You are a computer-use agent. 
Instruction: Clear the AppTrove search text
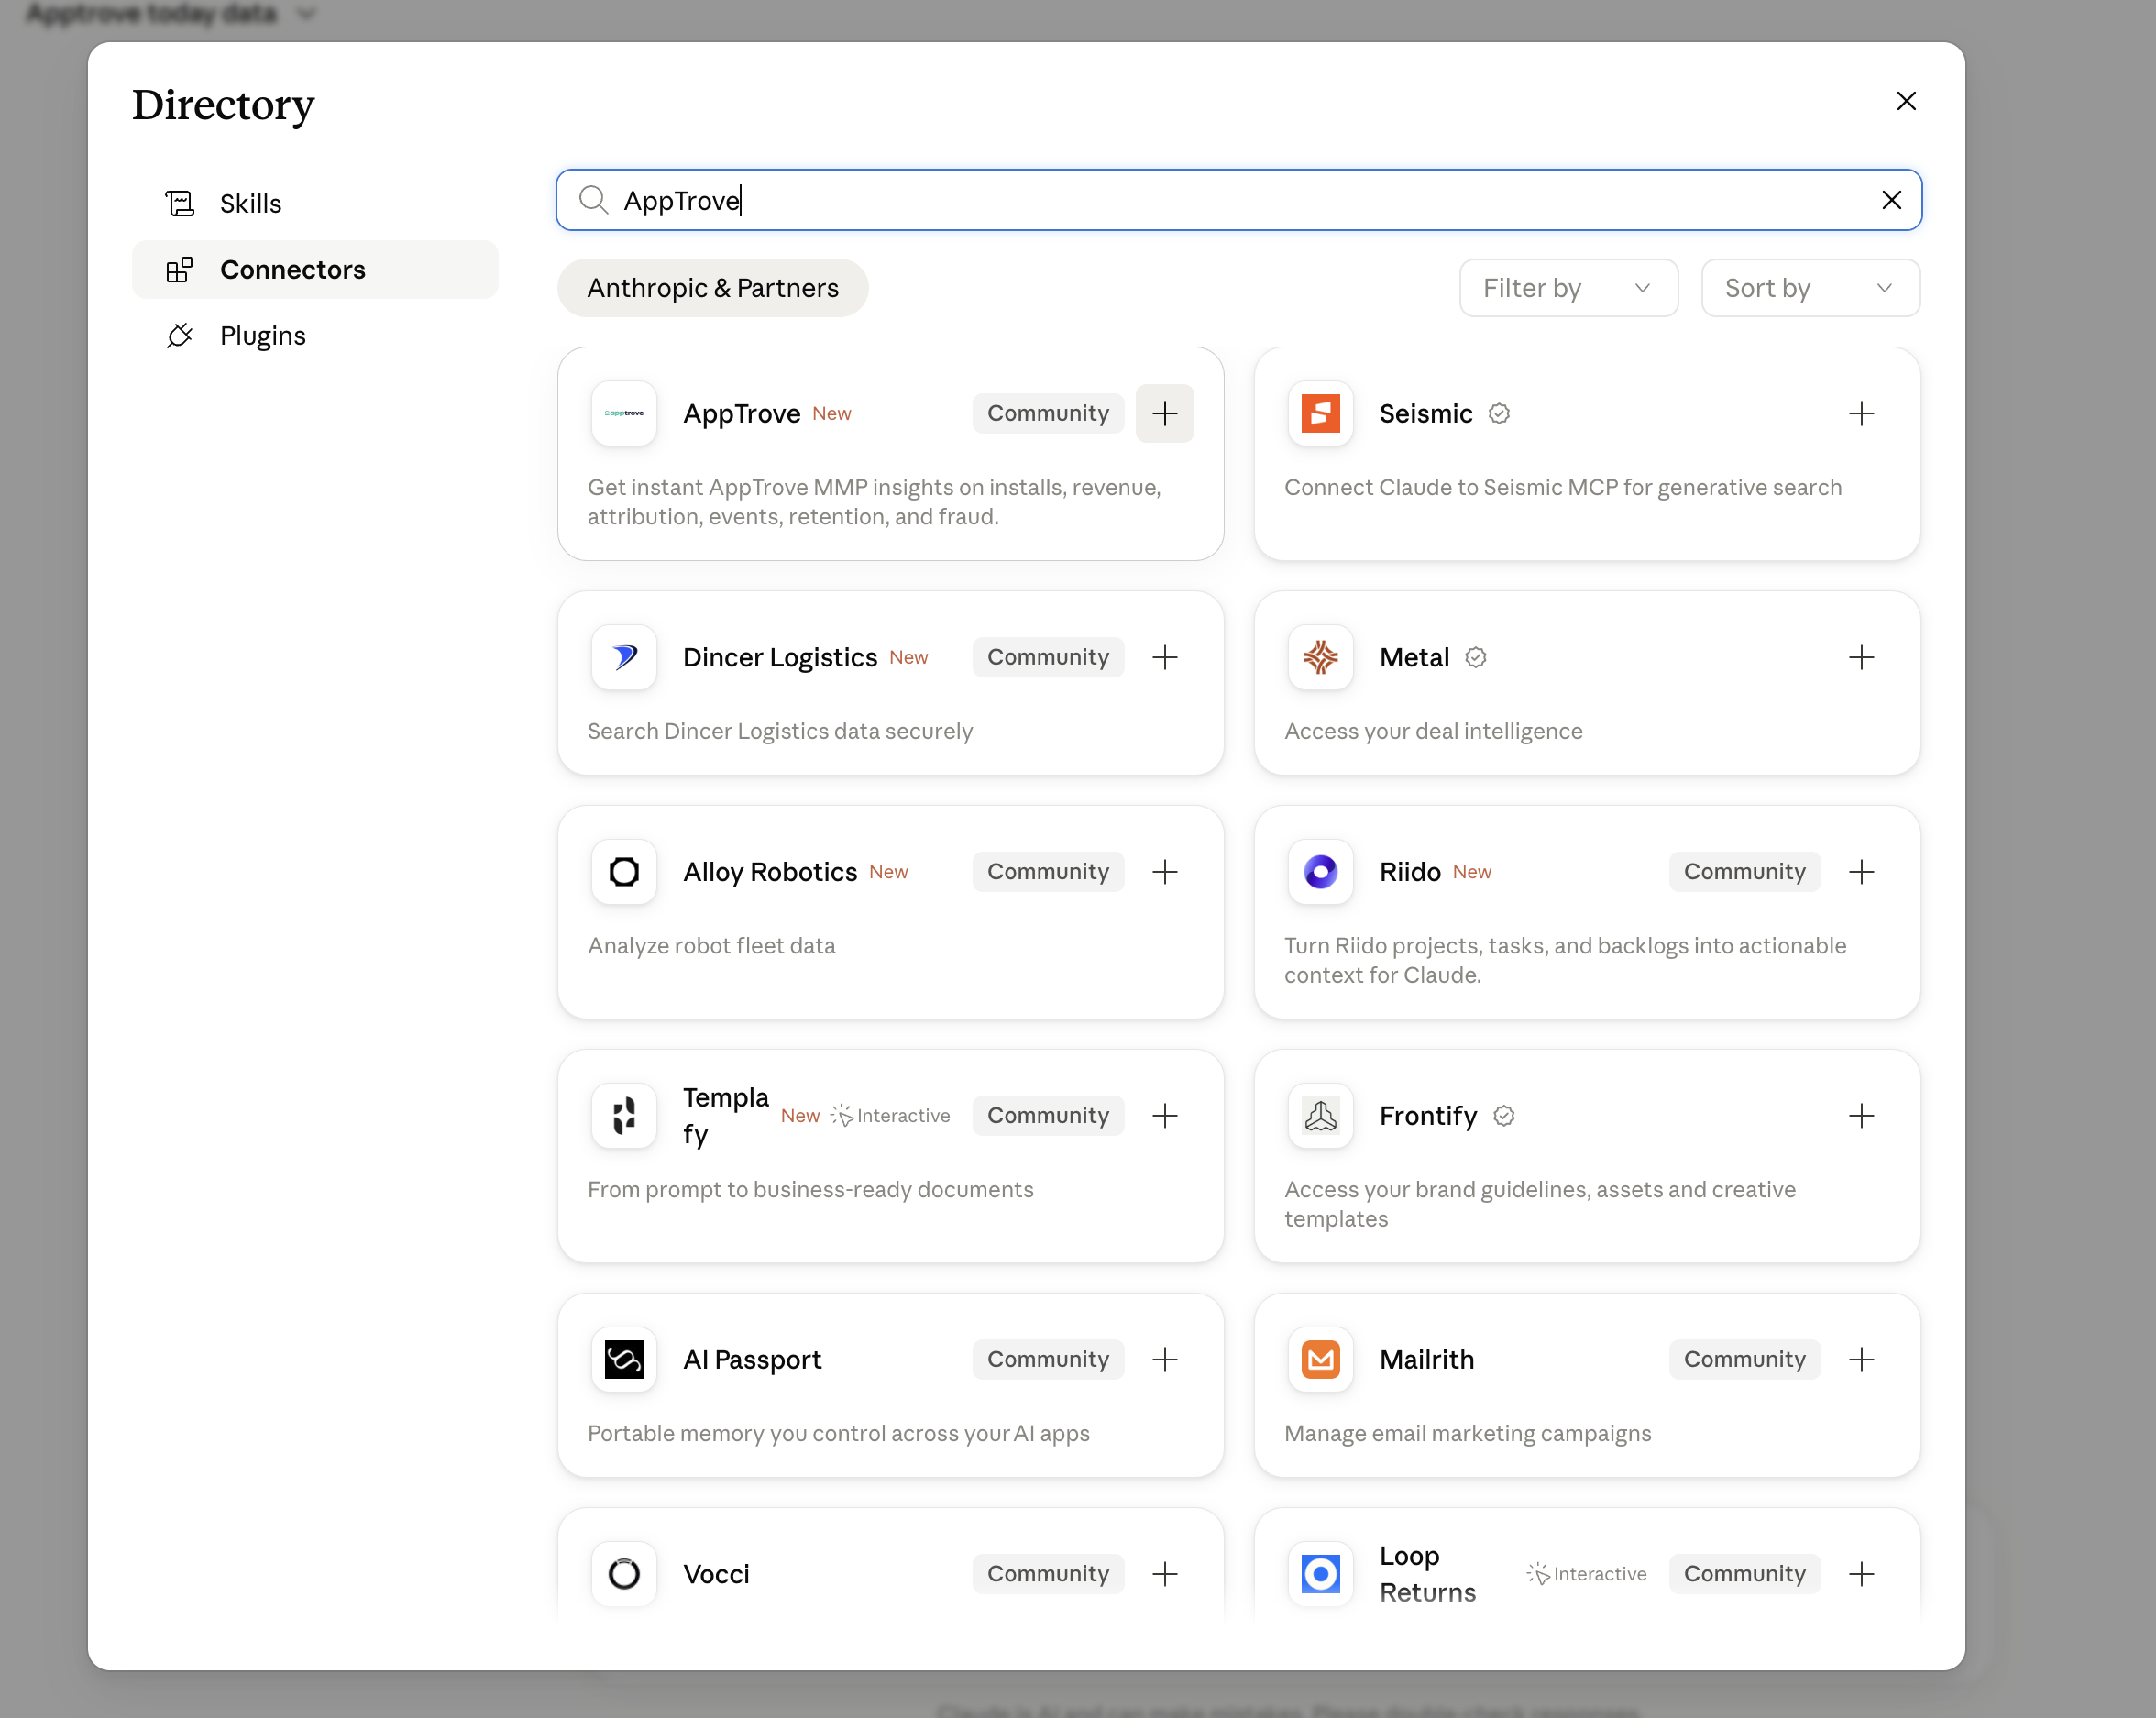pos(1891,200)
